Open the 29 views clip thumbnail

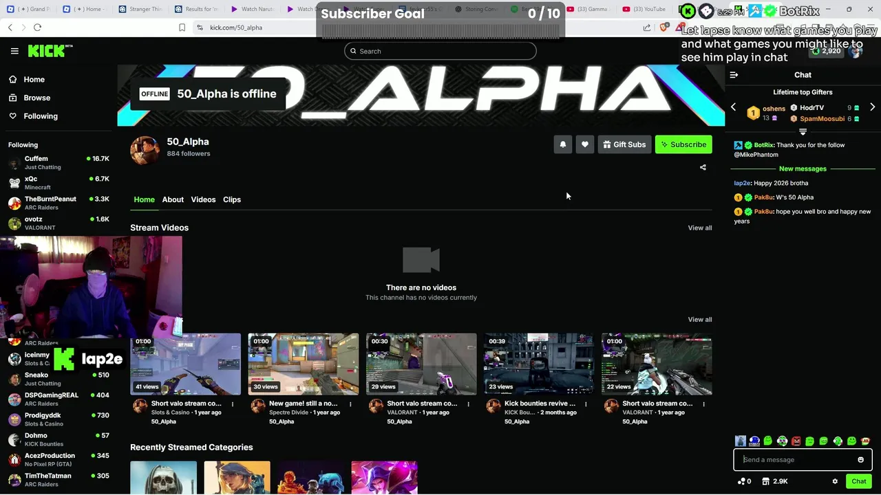421,364
